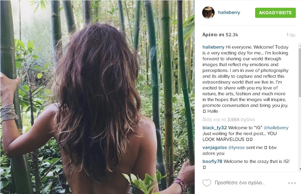
Task: Open boofly78 commenter profile
Action: [212, 161]
